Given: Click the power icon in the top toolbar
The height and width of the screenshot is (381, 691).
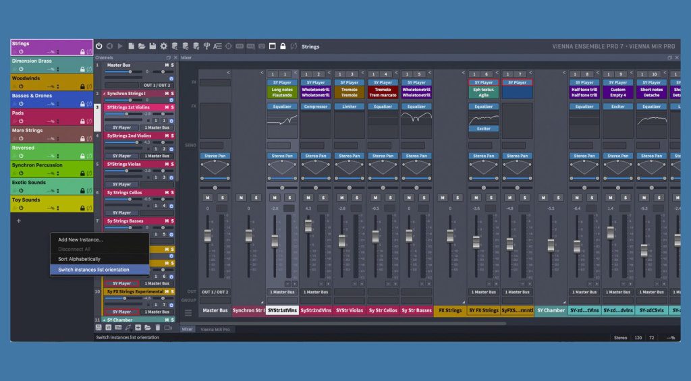Looking at the screenshot, I should [x=99, y=47].
